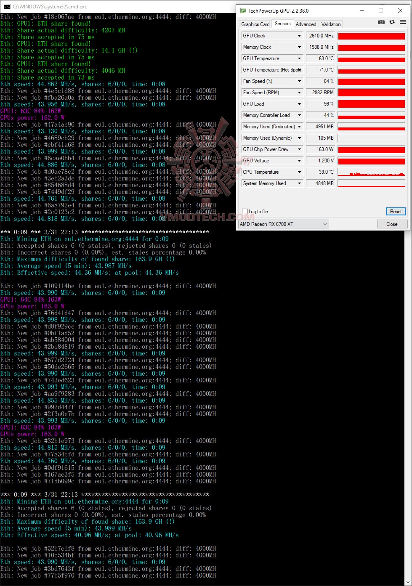Expand the GPU Temperature (Hot Spot) dropdown

[299, 70]
